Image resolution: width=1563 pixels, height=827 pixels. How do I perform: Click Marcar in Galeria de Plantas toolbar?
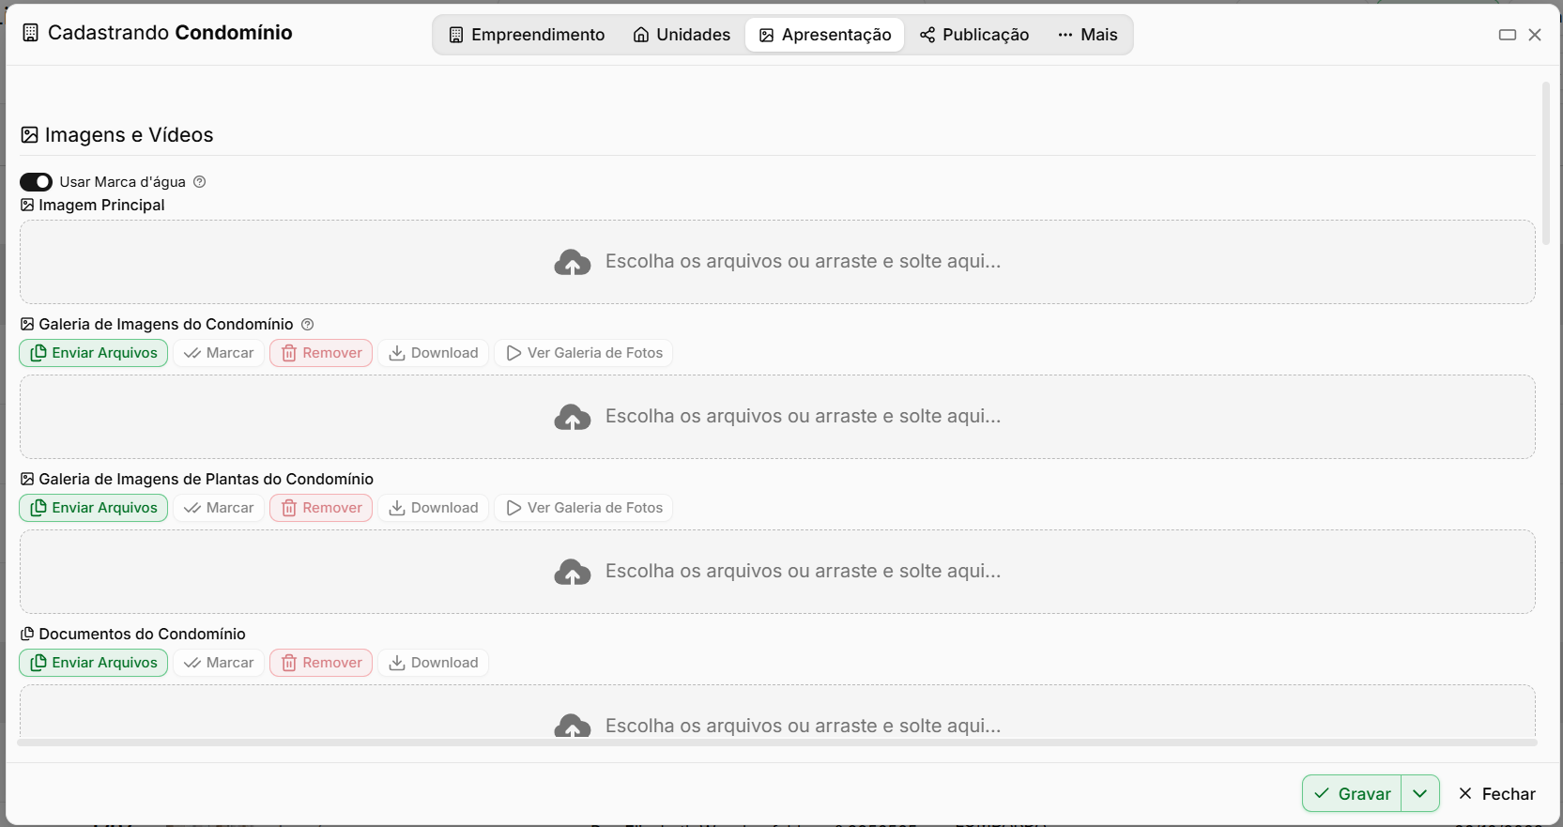(219, 508)
